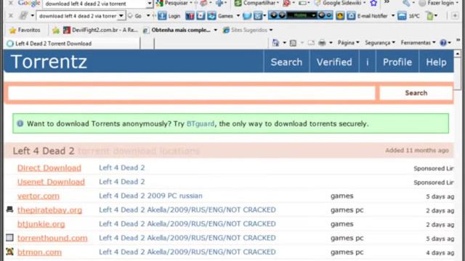This screenshot has width=465, height=261.
Task: Open the Help question mark menu
Action: pos(445,43)
